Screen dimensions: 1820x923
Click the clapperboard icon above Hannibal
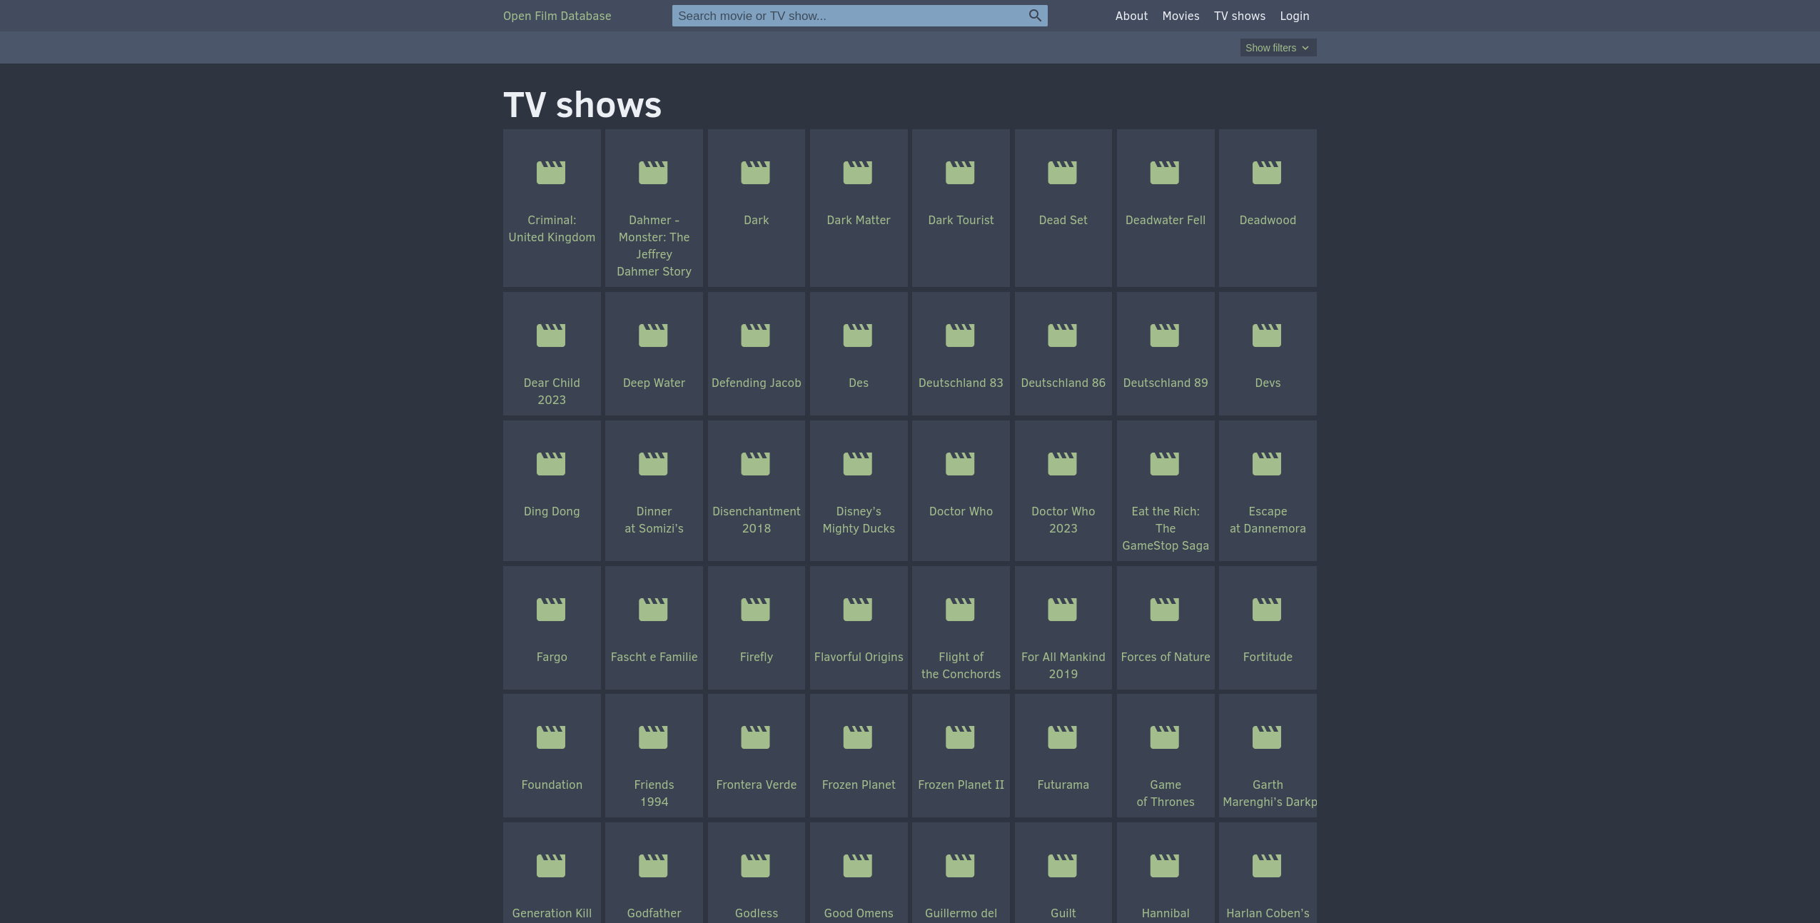point(1165,865)
